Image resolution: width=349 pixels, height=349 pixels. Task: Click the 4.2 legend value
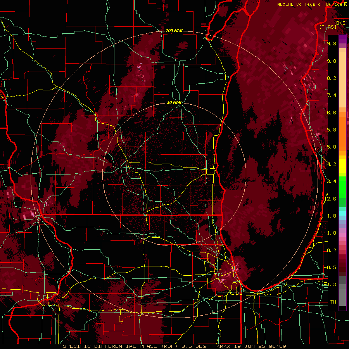pos(332,164)
